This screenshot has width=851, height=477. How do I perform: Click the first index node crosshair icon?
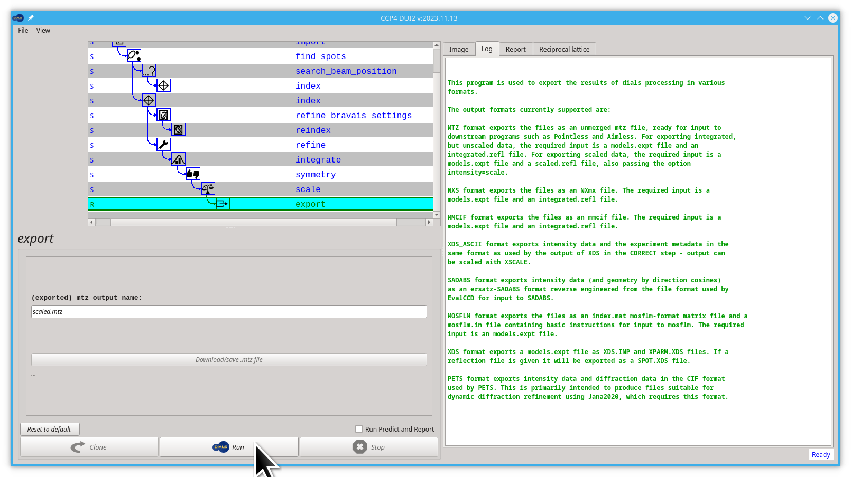(x=164, y=85)
